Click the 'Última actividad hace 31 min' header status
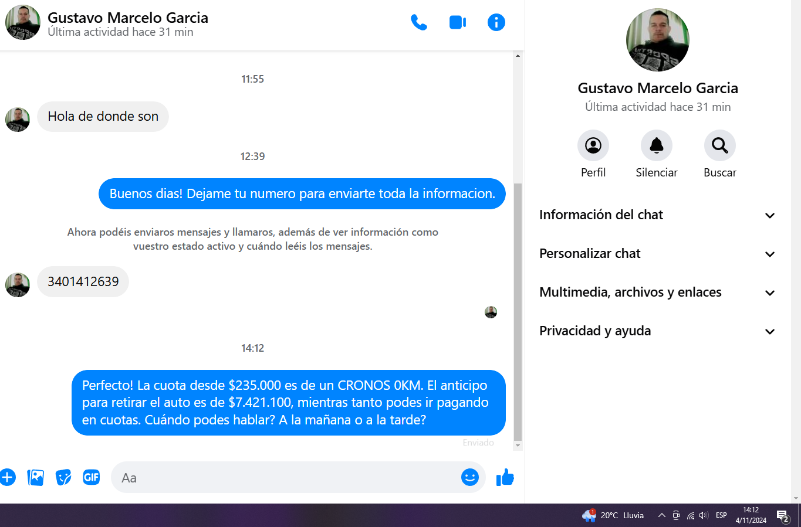801x527 pixels. tap(120, 32)
